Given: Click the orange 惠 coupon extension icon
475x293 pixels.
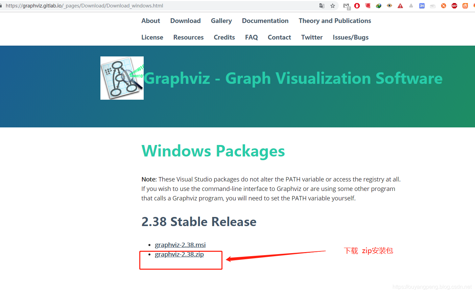Looking at the screenshot, I should (x=465, y=6).
